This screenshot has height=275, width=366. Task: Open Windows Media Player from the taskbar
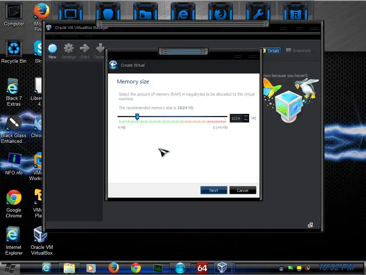coord(91,268)
